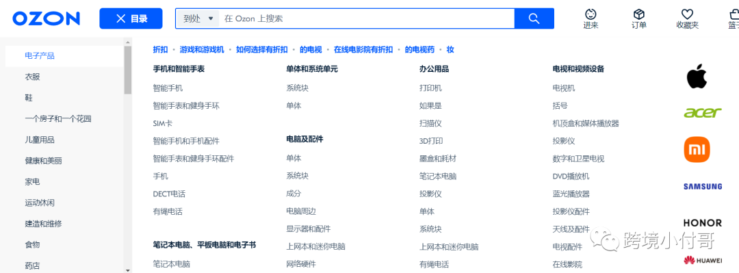
Task: Select the 运动休闲 sidebar category
Action: pos(40,203)
